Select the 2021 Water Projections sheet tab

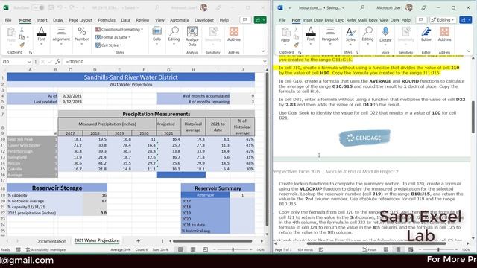click(x=97, y=240)
